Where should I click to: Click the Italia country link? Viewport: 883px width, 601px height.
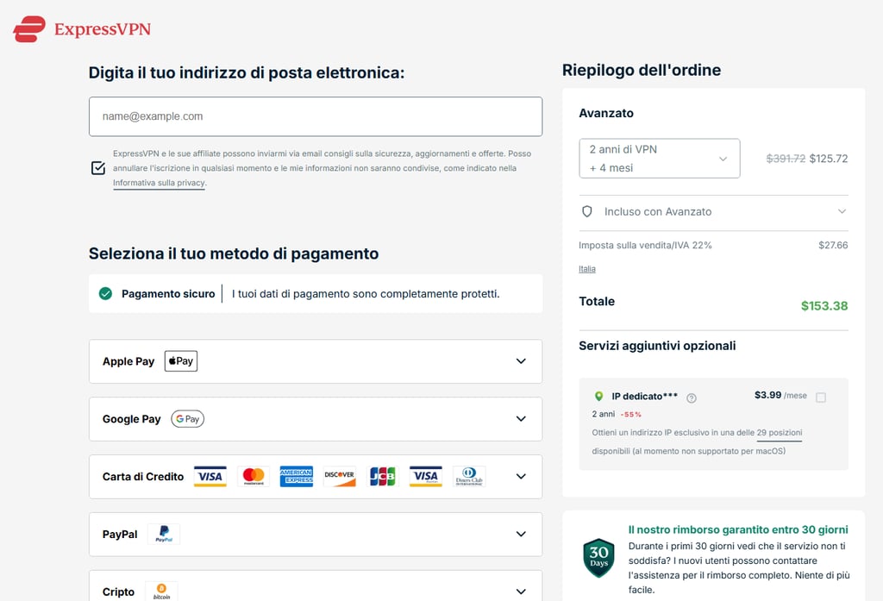586,269
